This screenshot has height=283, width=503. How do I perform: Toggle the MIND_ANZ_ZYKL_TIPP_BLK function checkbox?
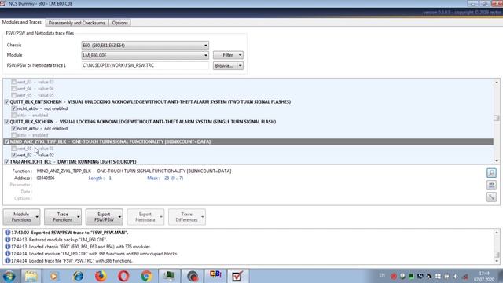point(6,141)
